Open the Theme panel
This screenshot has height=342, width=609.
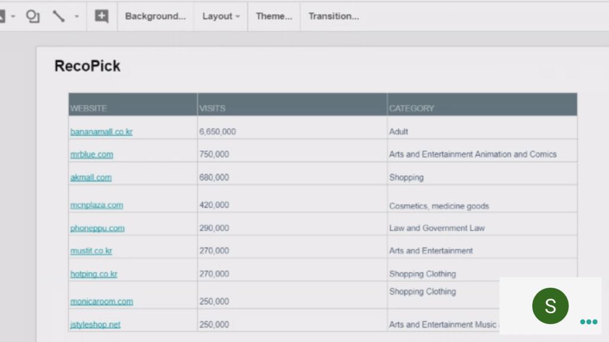pos(274,16)
